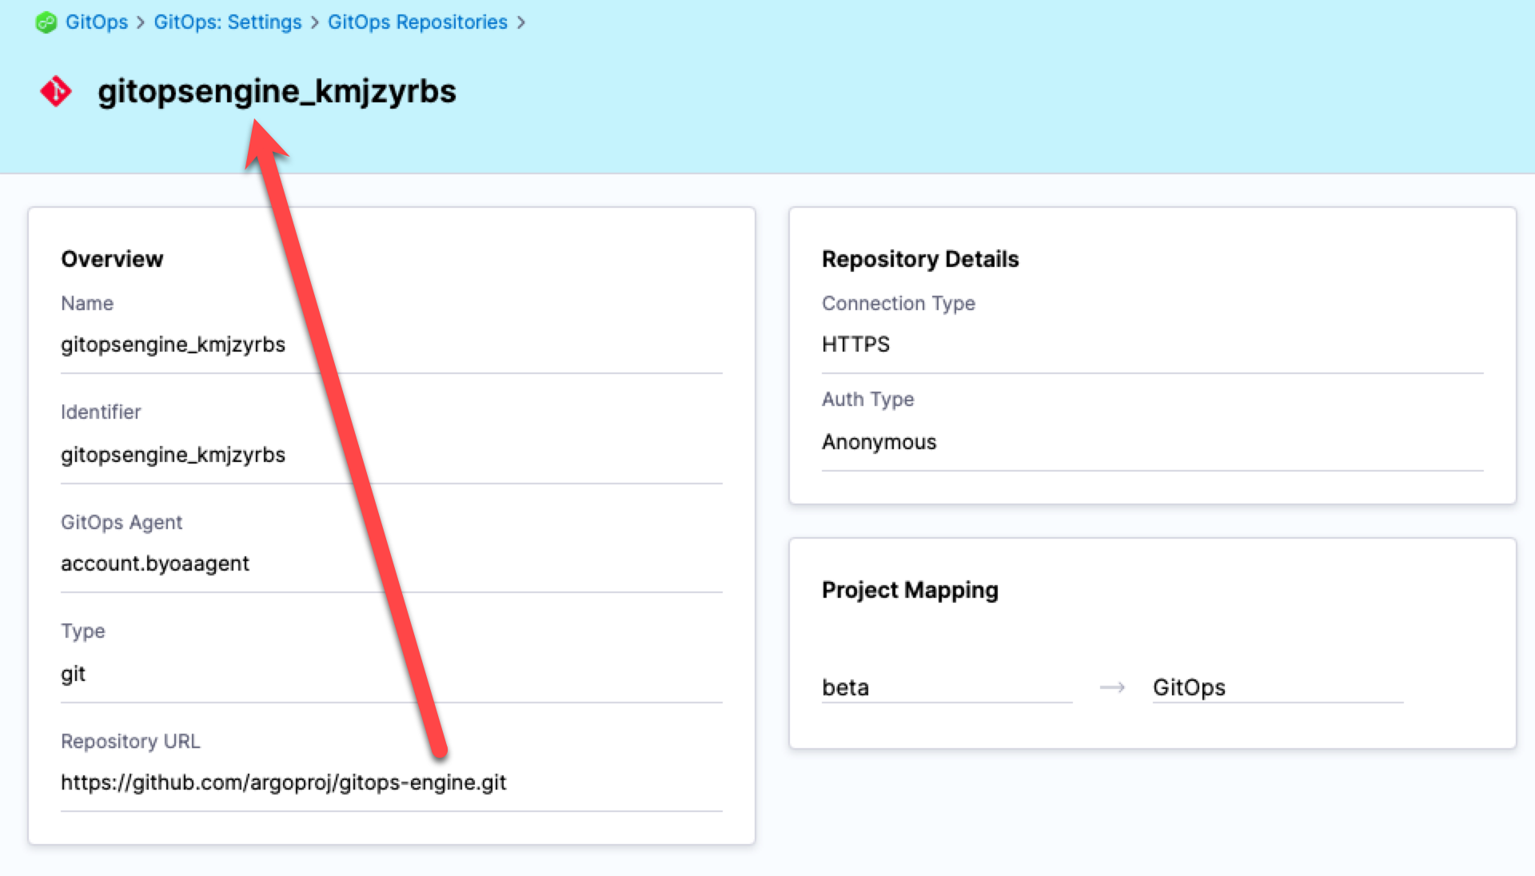Open the GitOps breadcrumb link
Image resolution: width=1535 pixels, height=876 pixels.
click(96, 22)
